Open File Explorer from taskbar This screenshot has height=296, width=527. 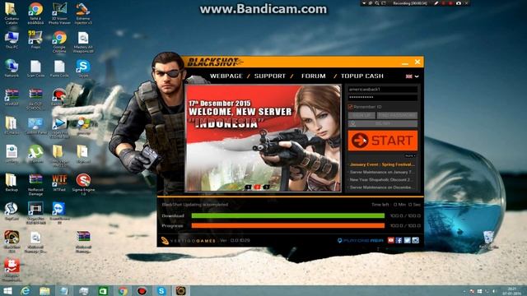coord(44,290)
